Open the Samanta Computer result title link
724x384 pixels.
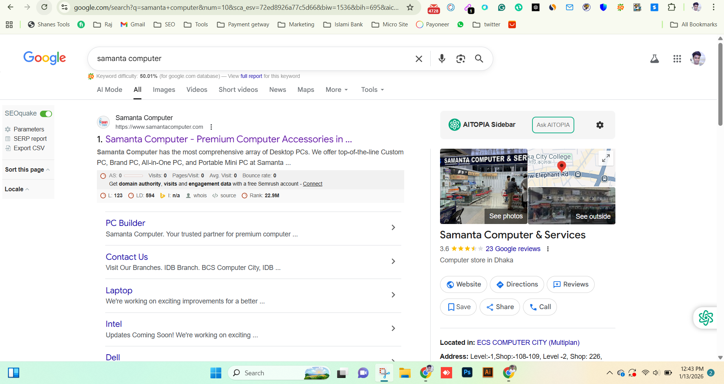point(229,139)
